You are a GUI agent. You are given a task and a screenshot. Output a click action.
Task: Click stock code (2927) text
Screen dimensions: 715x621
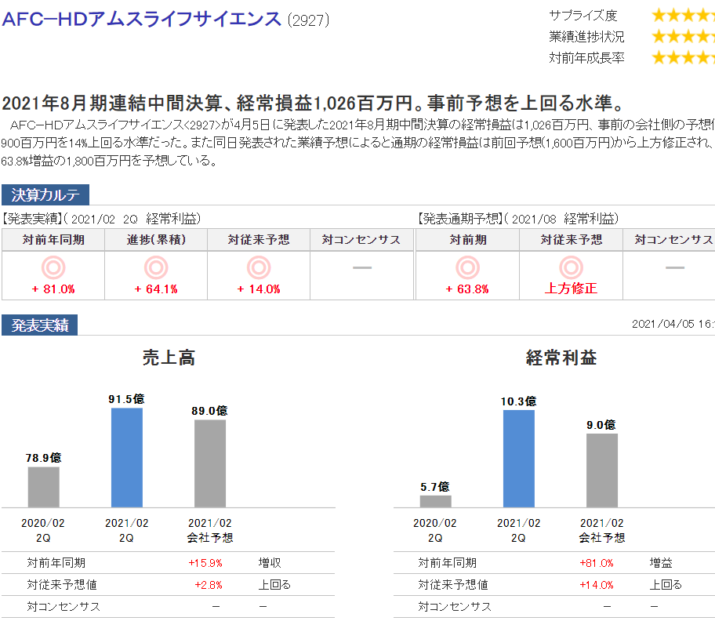coord(308,20)
